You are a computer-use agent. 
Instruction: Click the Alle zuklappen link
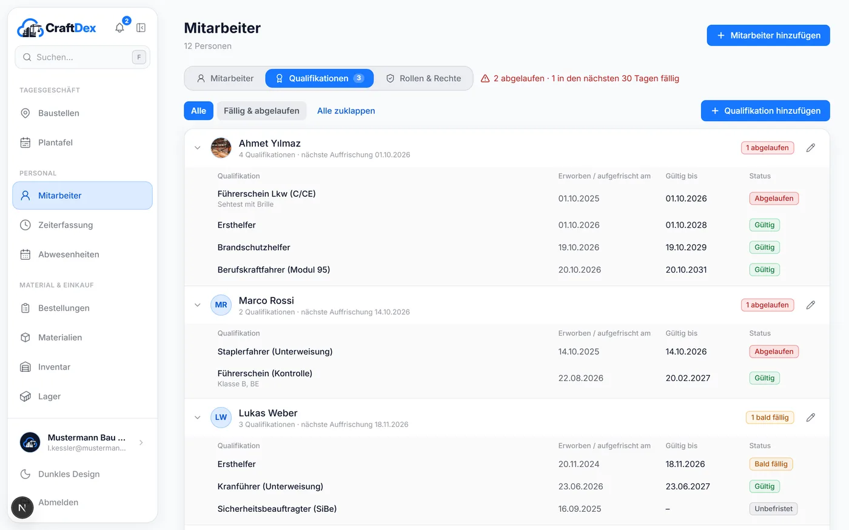click(346, 111)
